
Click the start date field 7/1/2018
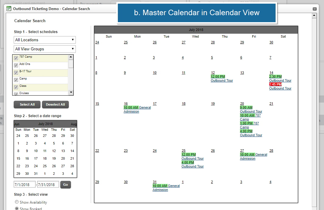25,185
